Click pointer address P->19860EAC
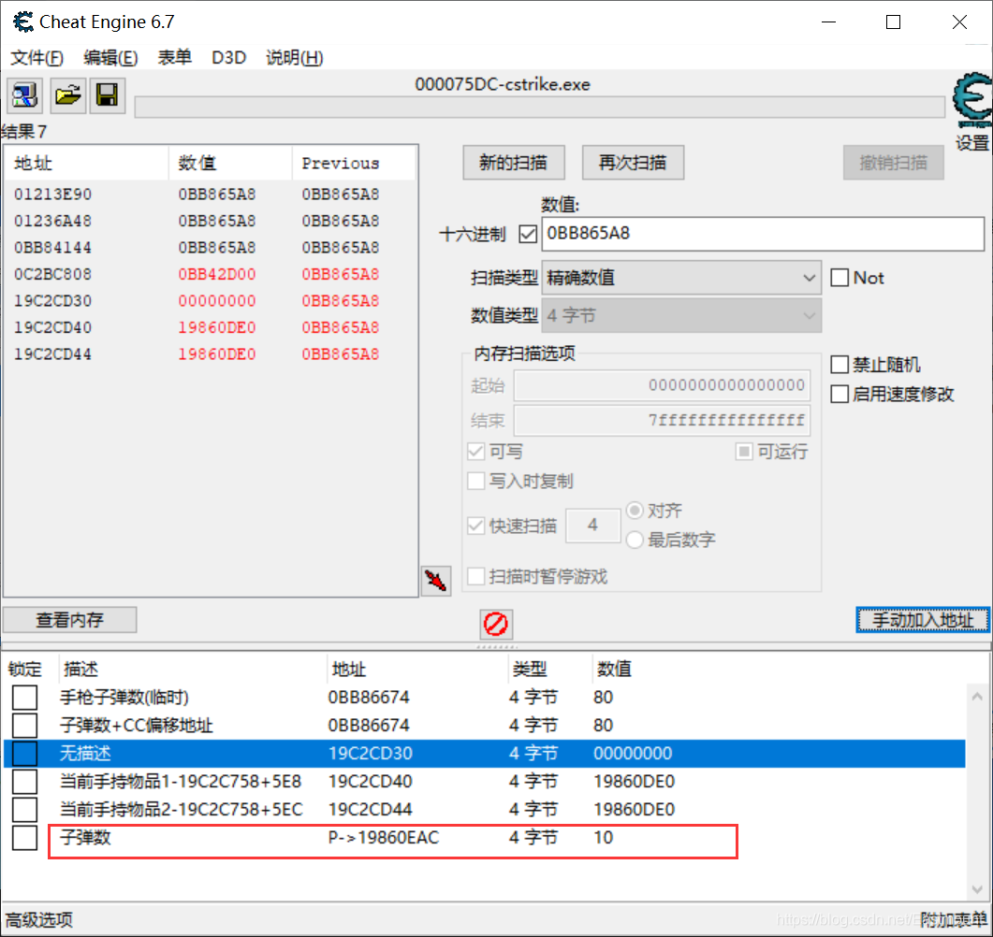 pos(384,838)
